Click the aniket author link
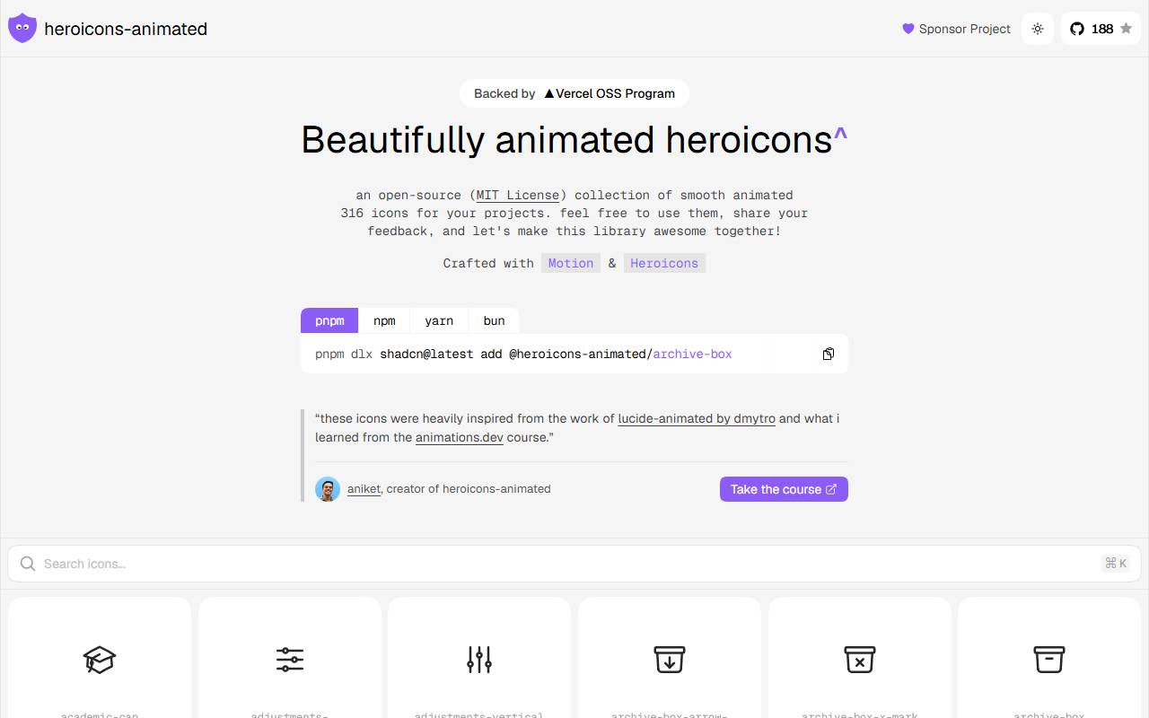Image resolution: width=1149 pixels, height=718 pixels. coord(364,489)
